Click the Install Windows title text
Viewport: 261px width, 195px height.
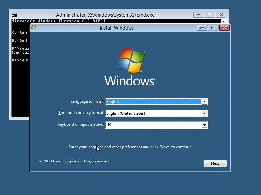(117, 28)
